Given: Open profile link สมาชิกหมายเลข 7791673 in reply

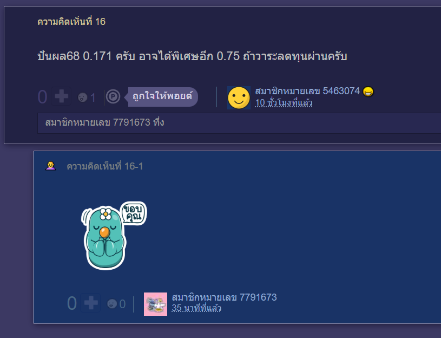Looking at the screenshot, I should coord(224,297).
